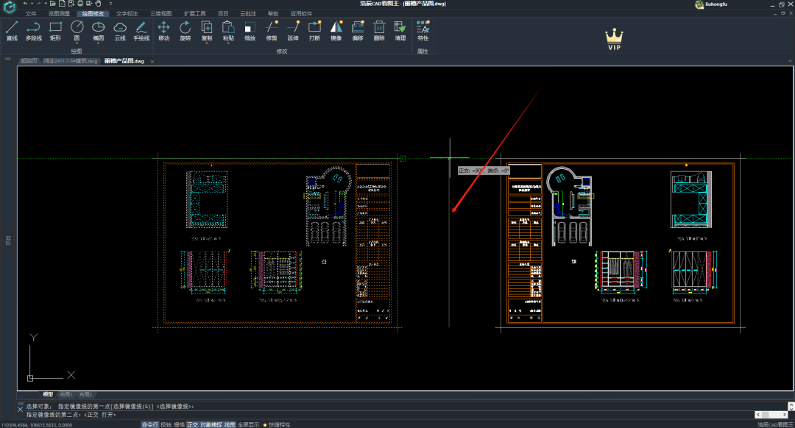Viewport: 795px width, 428px height.
Task: Click the print icon in quick access bar
Action: point(80,4)
